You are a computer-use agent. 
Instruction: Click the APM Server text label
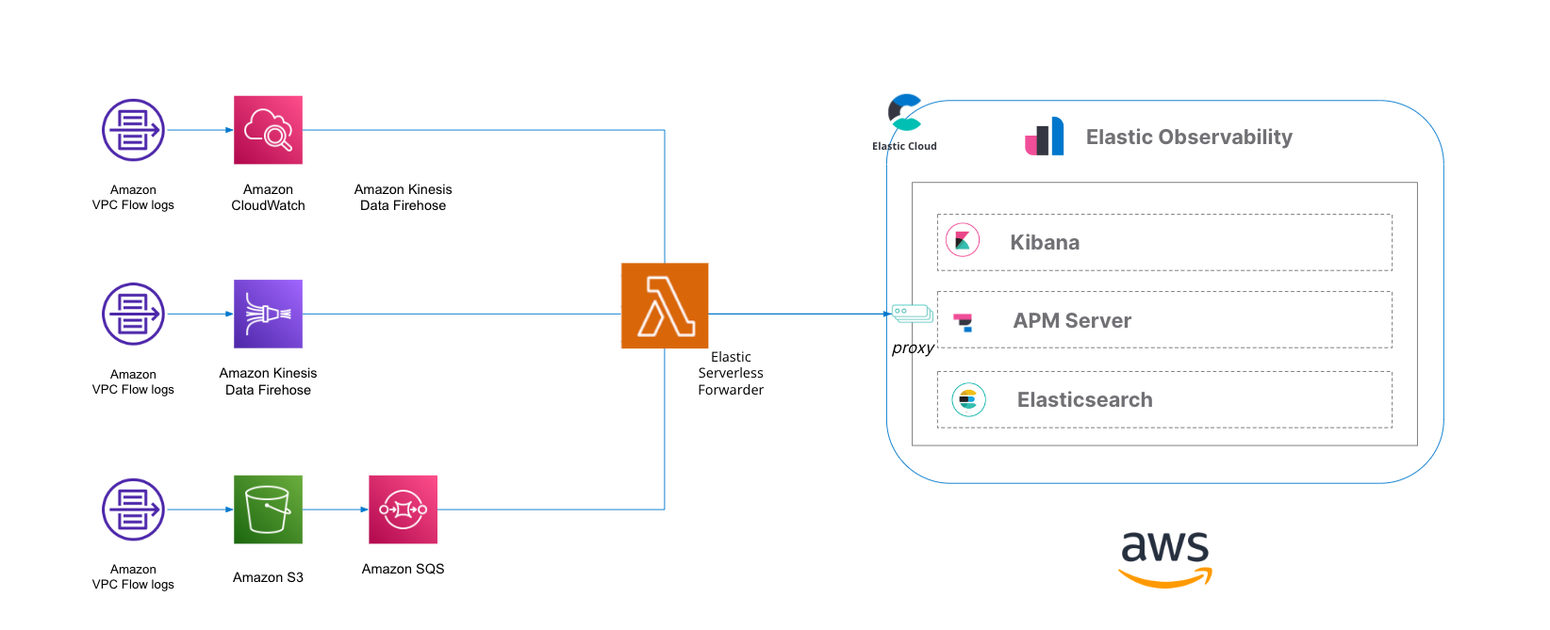[x=1072, y=320]
